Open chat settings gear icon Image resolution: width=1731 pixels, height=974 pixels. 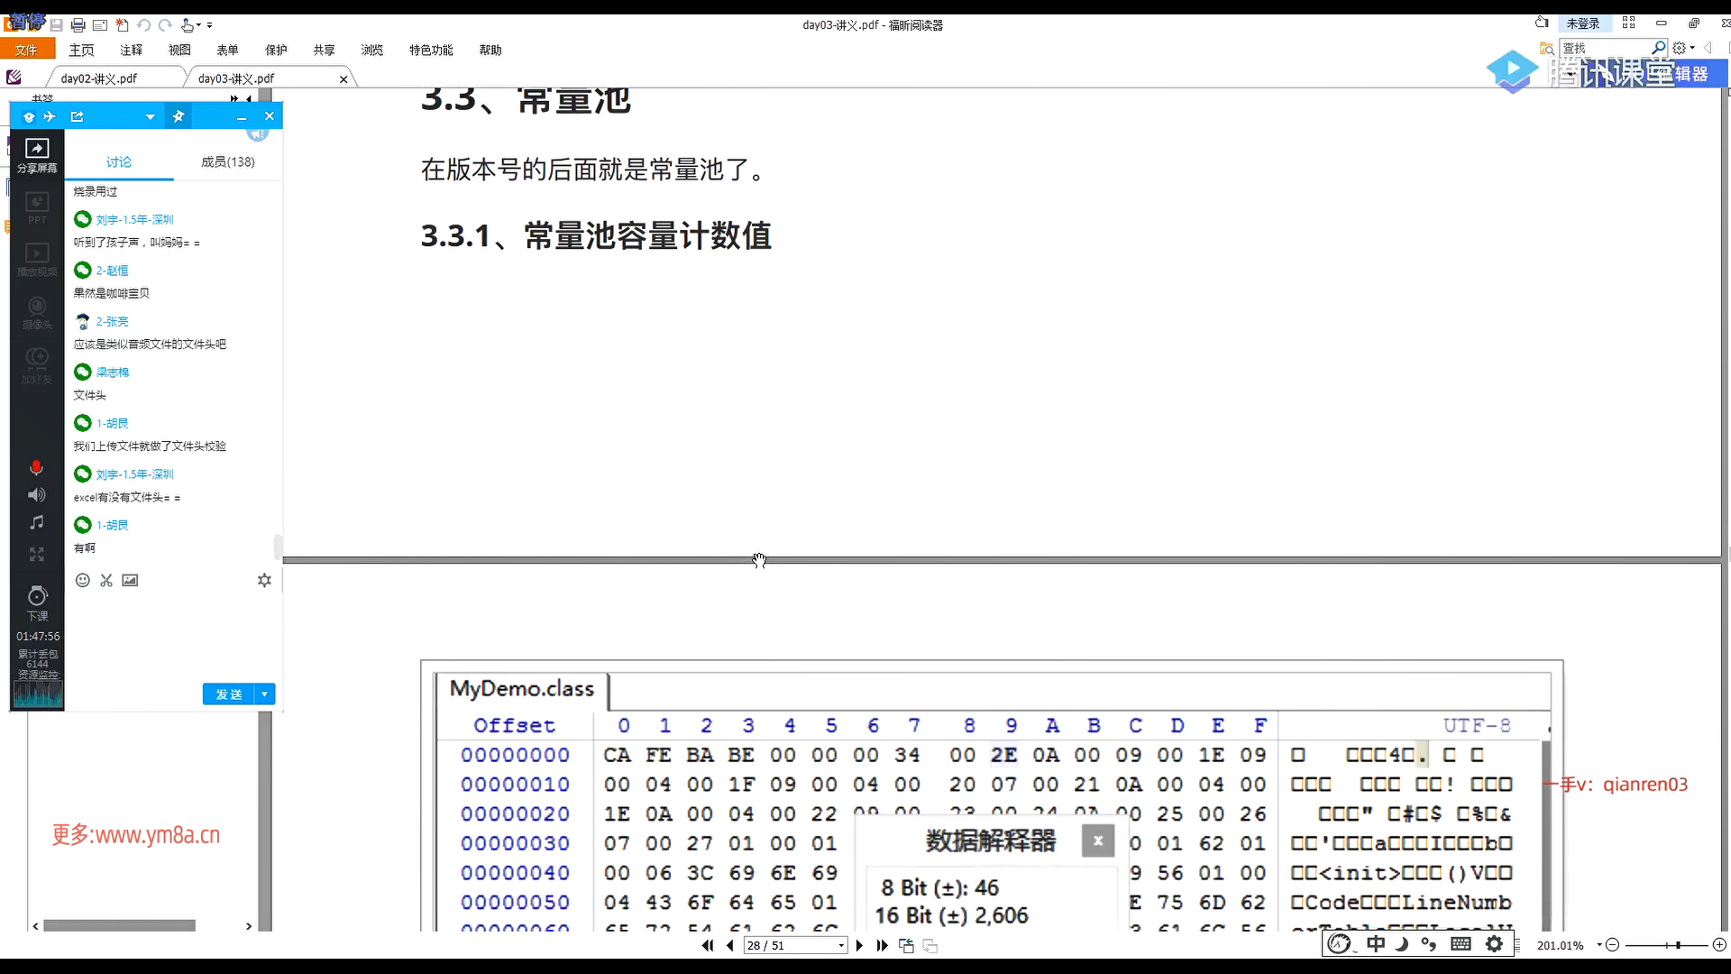[264, 580]
